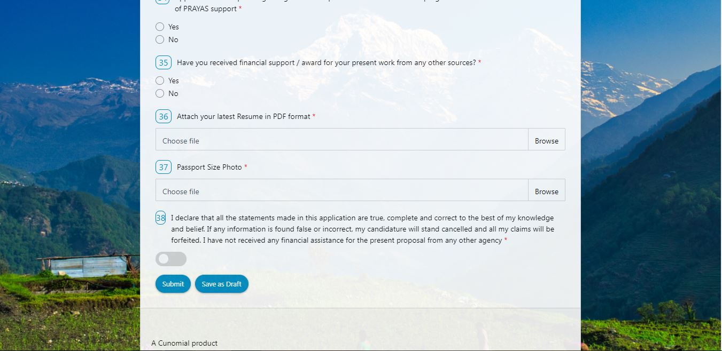Screen dimensions: 722x351
Task: Click the 'A Cunomial product' footer text
Action: pos(184,343)
